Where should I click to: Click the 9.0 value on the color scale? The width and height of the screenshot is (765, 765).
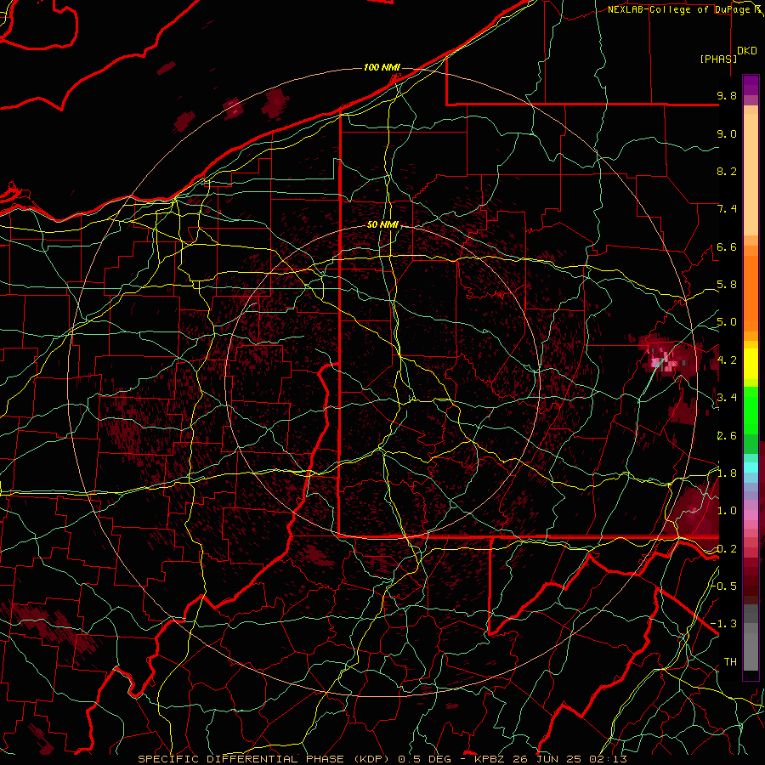click(727, 133)
